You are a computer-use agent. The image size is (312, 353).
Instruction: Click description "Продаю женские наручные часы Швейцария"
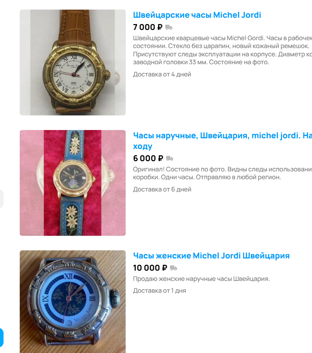pyautogui.click(x=201, y=279)
